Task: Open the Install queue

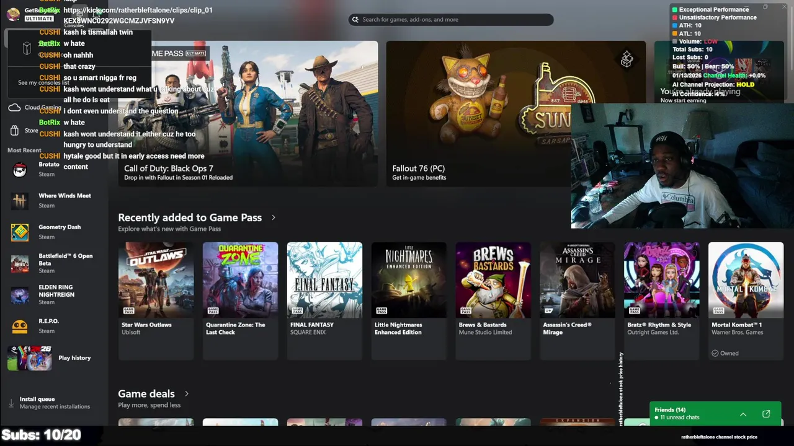Action: point(53,403)
